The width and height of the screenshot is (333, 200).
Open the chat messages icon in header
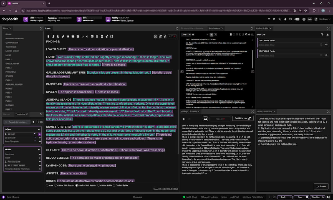click(x=290, y=19)
